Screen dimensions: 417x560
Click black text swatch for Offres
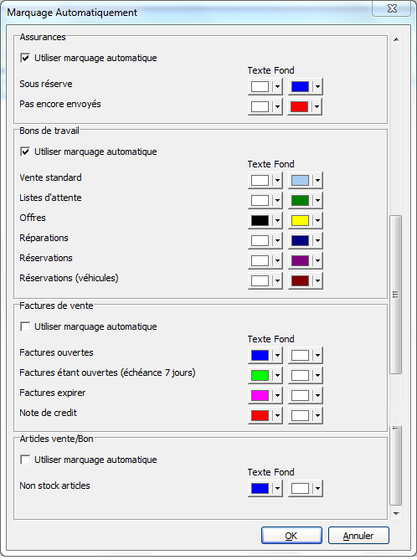260,220
